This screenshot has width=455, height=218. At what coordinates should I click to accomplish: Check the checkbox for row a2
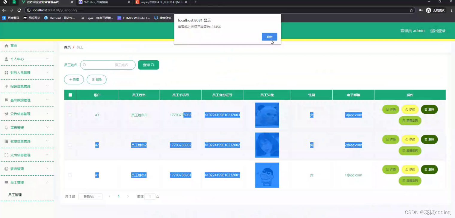click(70, 145)
